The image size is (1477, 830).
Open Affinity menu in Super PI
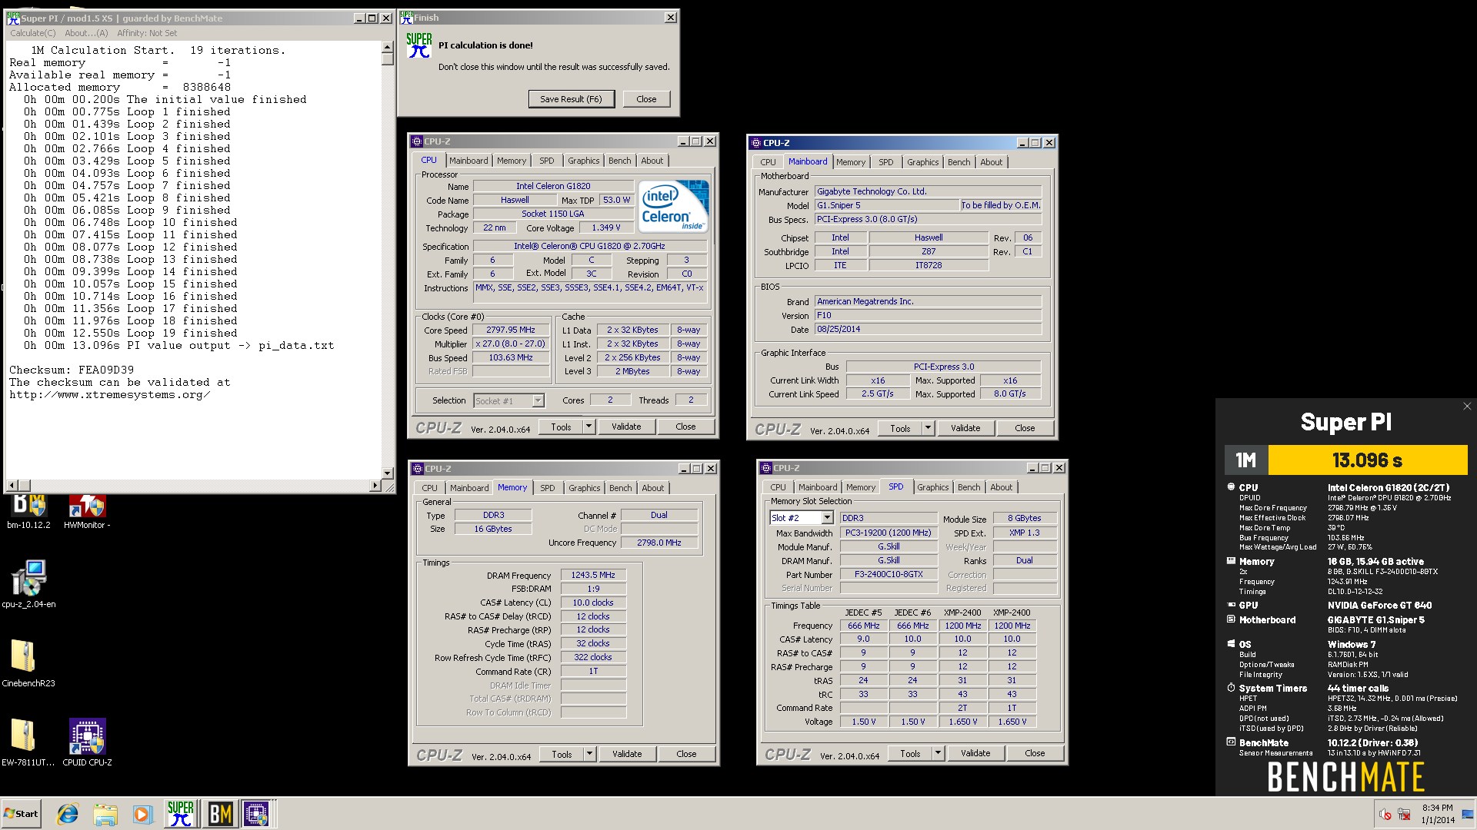[x=147, y=33]
